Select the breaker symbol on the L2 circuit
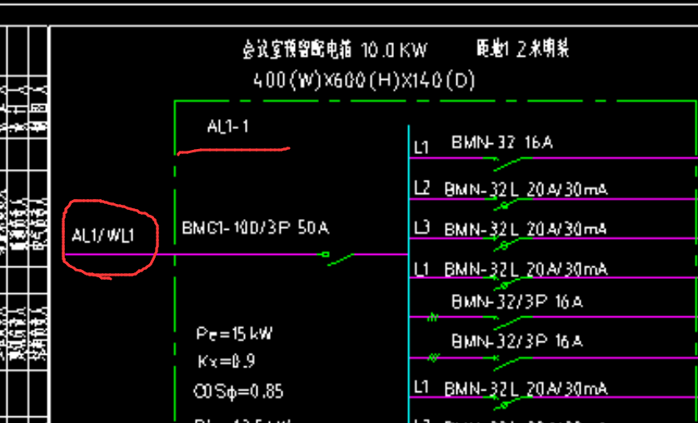The height and width of the screenshot is (423, 698). click(507, 204)
